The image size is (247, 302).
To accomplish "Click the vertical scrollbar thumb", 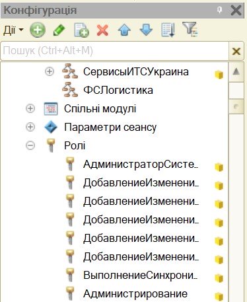I will (x=236, y=106).
